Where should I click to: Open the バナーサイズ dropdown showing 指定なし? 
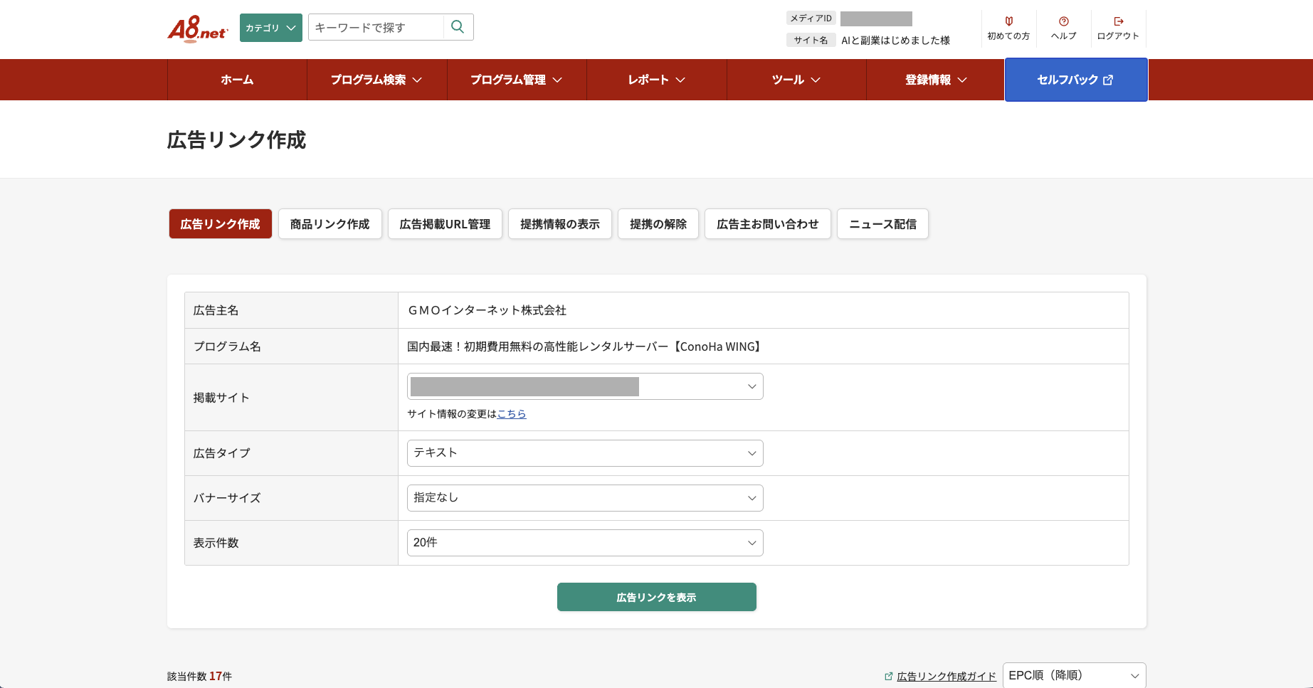[x=585, y=498]
